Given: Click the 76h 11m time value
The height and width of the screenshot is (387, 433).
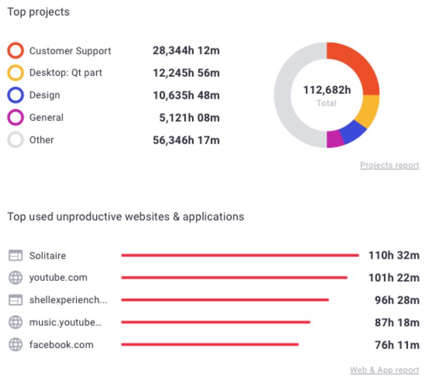Looking at the screenshot, I should pyautogui.click(x=397, y=345).
